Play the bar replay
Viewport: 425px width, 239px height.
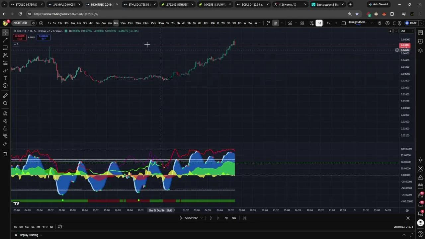(211, 218)
